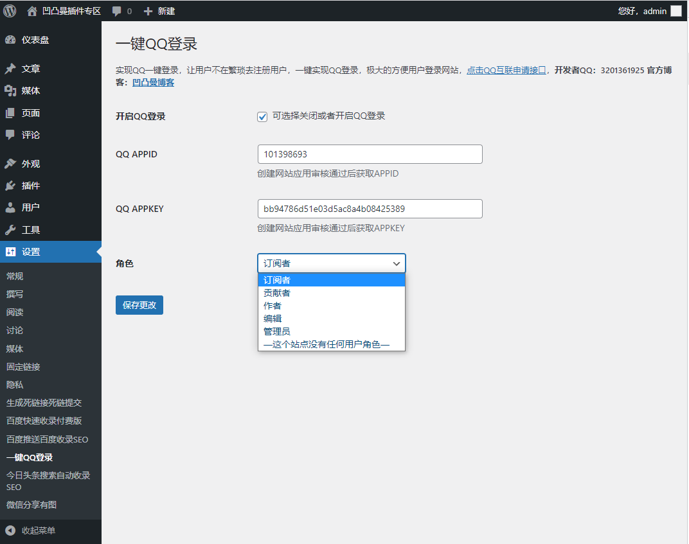Switch to 常规 settings submenu
The image size is (689, 544).
coord(15,276)
